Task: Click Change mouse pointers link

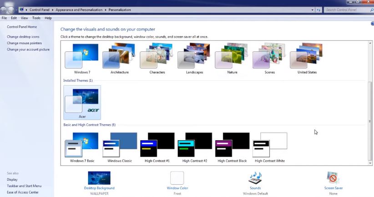Action: click(25, 43)
